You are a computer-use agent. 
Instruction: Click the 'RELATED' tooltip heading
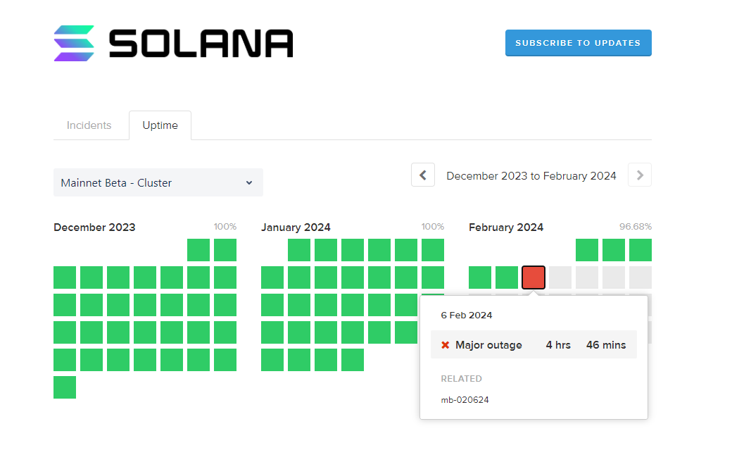pyautogui.click(x=461, y=378)
